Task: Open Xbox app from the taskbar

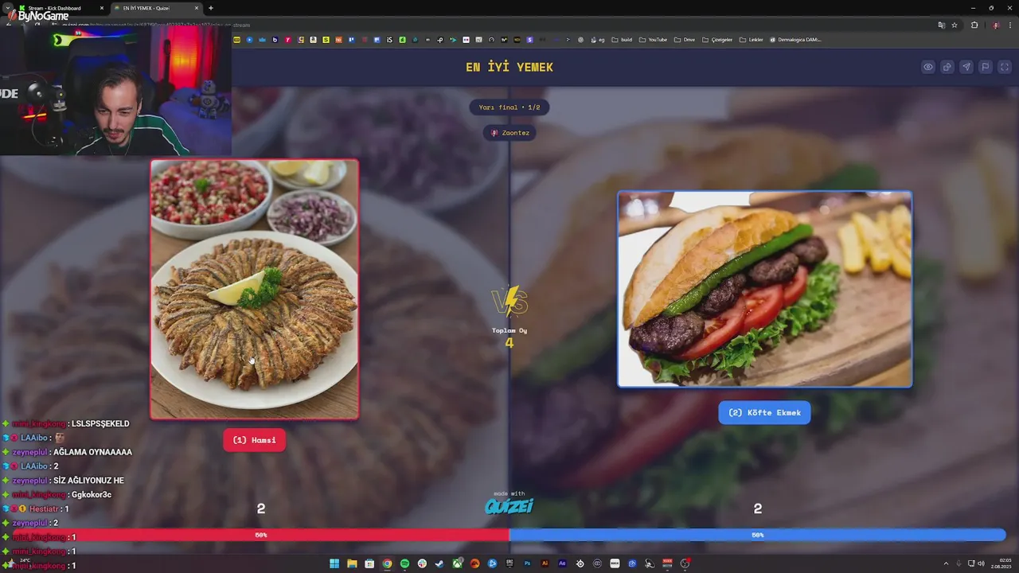Action: tap(457, 563)
